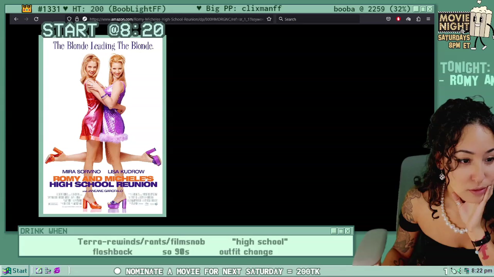Focus the browser Search field

coord(318,19)
